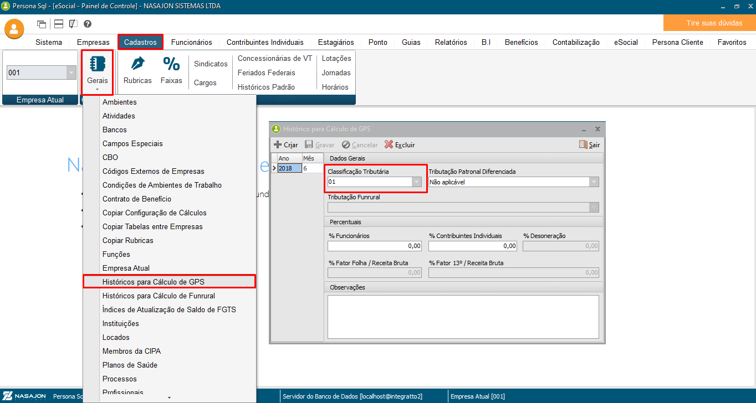Open the Faixas percent icon

(x=171, y=64)
